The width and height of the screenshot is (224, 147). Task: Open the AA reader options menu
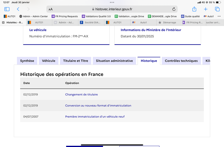pyautogui.click(x=51, y=9)
